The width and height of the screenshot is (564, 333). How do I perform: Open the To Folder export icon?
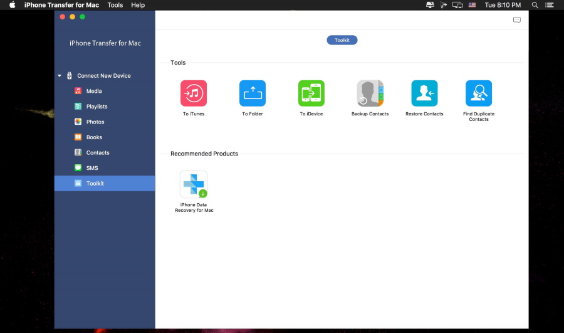point(253,93)
